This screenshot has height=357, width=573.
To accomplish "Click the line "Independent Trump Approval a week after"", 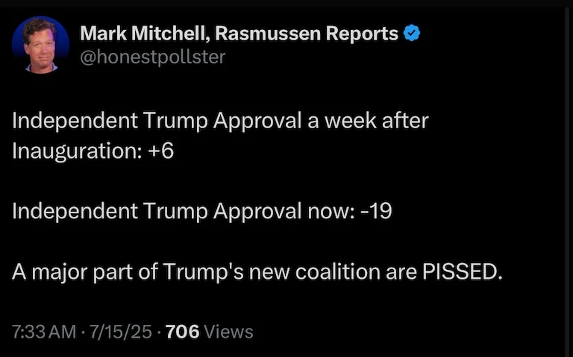I will (220, 121).
